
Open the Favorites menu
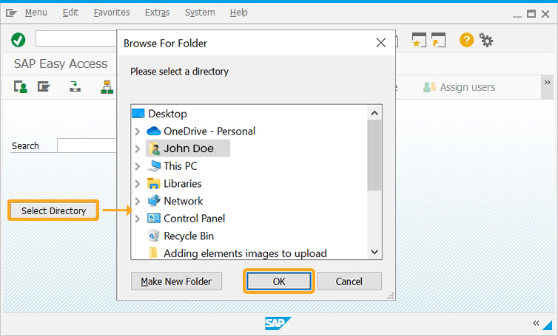(x=112, y=13)
